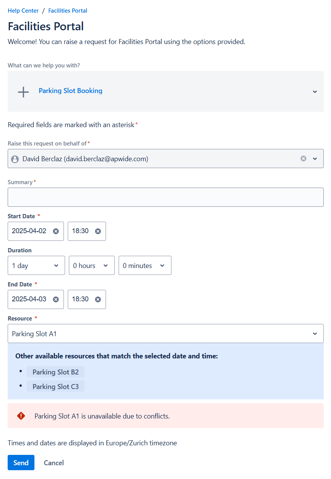The image size is (331, 479).
Task: Cancel the request form
Action: (54, 463)
